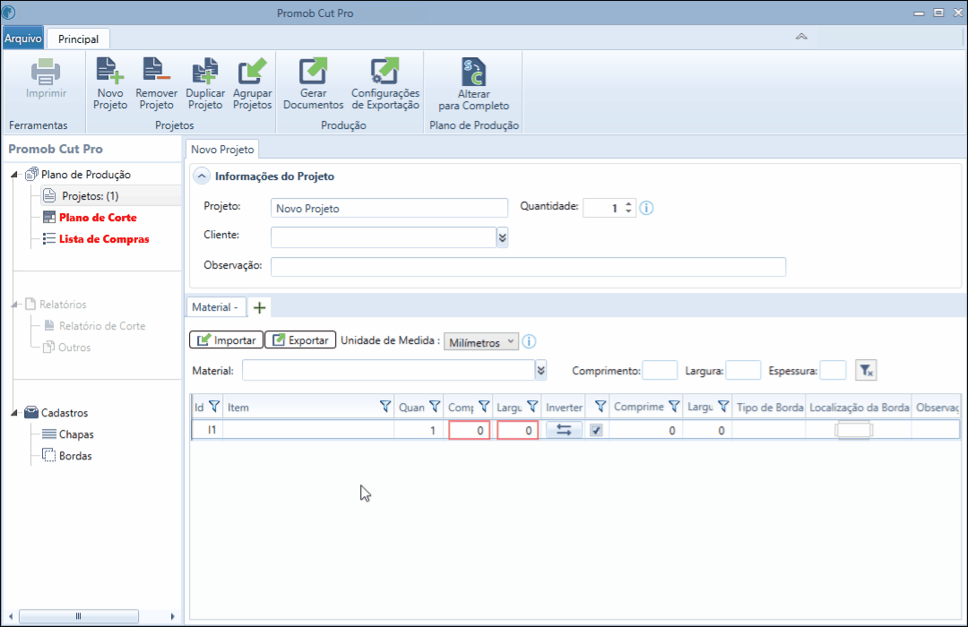The image size is (968, 627).
Task: Select Projetos: (1) in the tree
Action: click(x=91, y=196)
